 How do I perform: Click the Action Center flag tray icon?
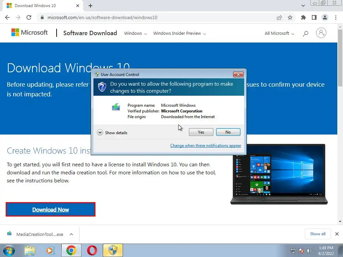coord(301,251)
